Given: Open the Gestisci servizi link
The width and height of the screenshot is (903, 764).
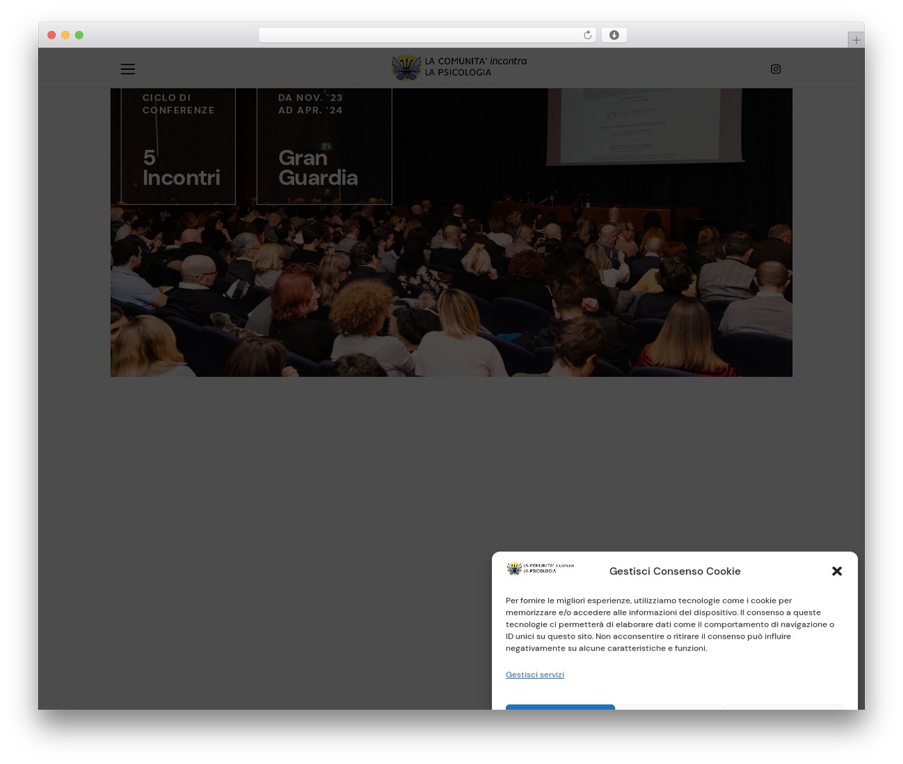Looking at the screenshot, I should point(535,674).
